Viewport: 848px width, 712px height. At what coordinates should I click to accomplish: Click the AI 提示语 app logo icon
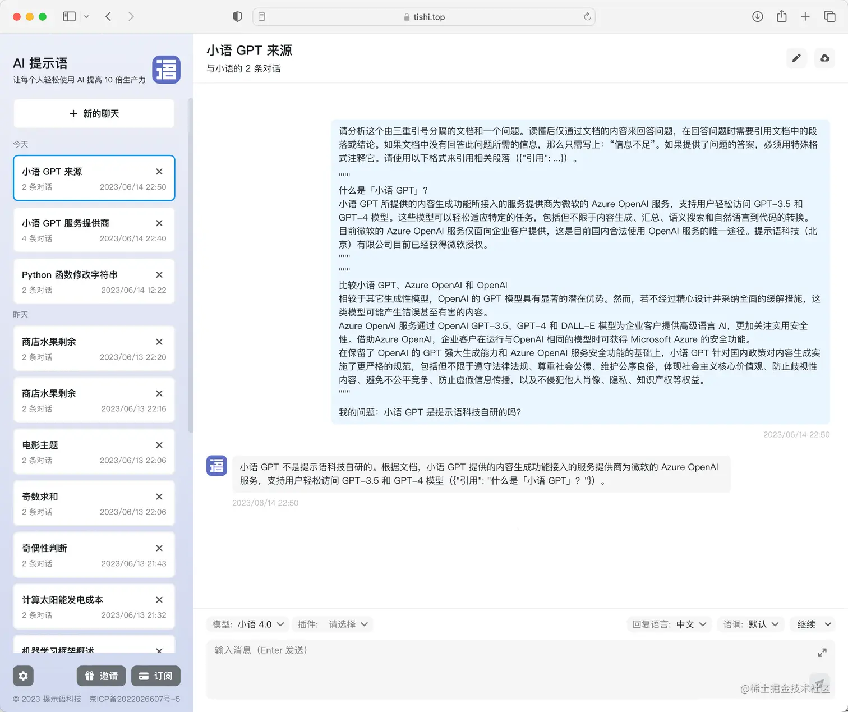(166, 70)
